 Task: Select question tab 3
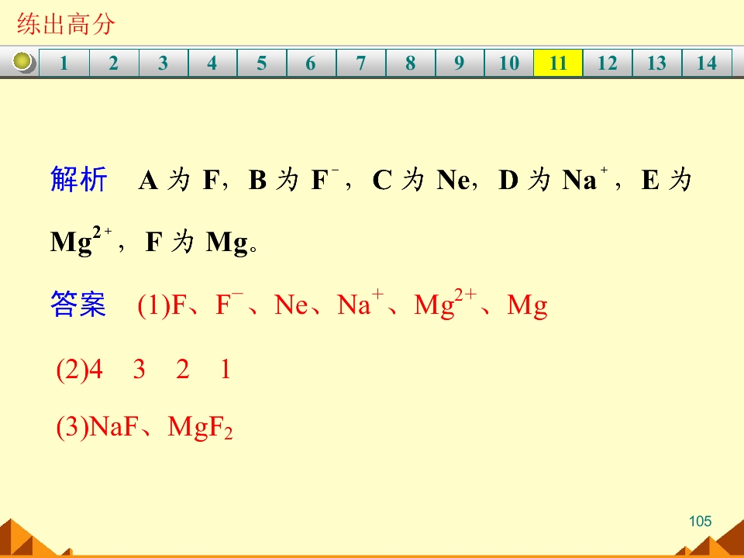click(x=163, y=63)
